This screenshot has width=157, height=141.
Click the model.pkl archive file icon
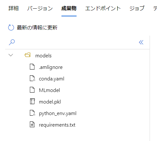point(32,101)
